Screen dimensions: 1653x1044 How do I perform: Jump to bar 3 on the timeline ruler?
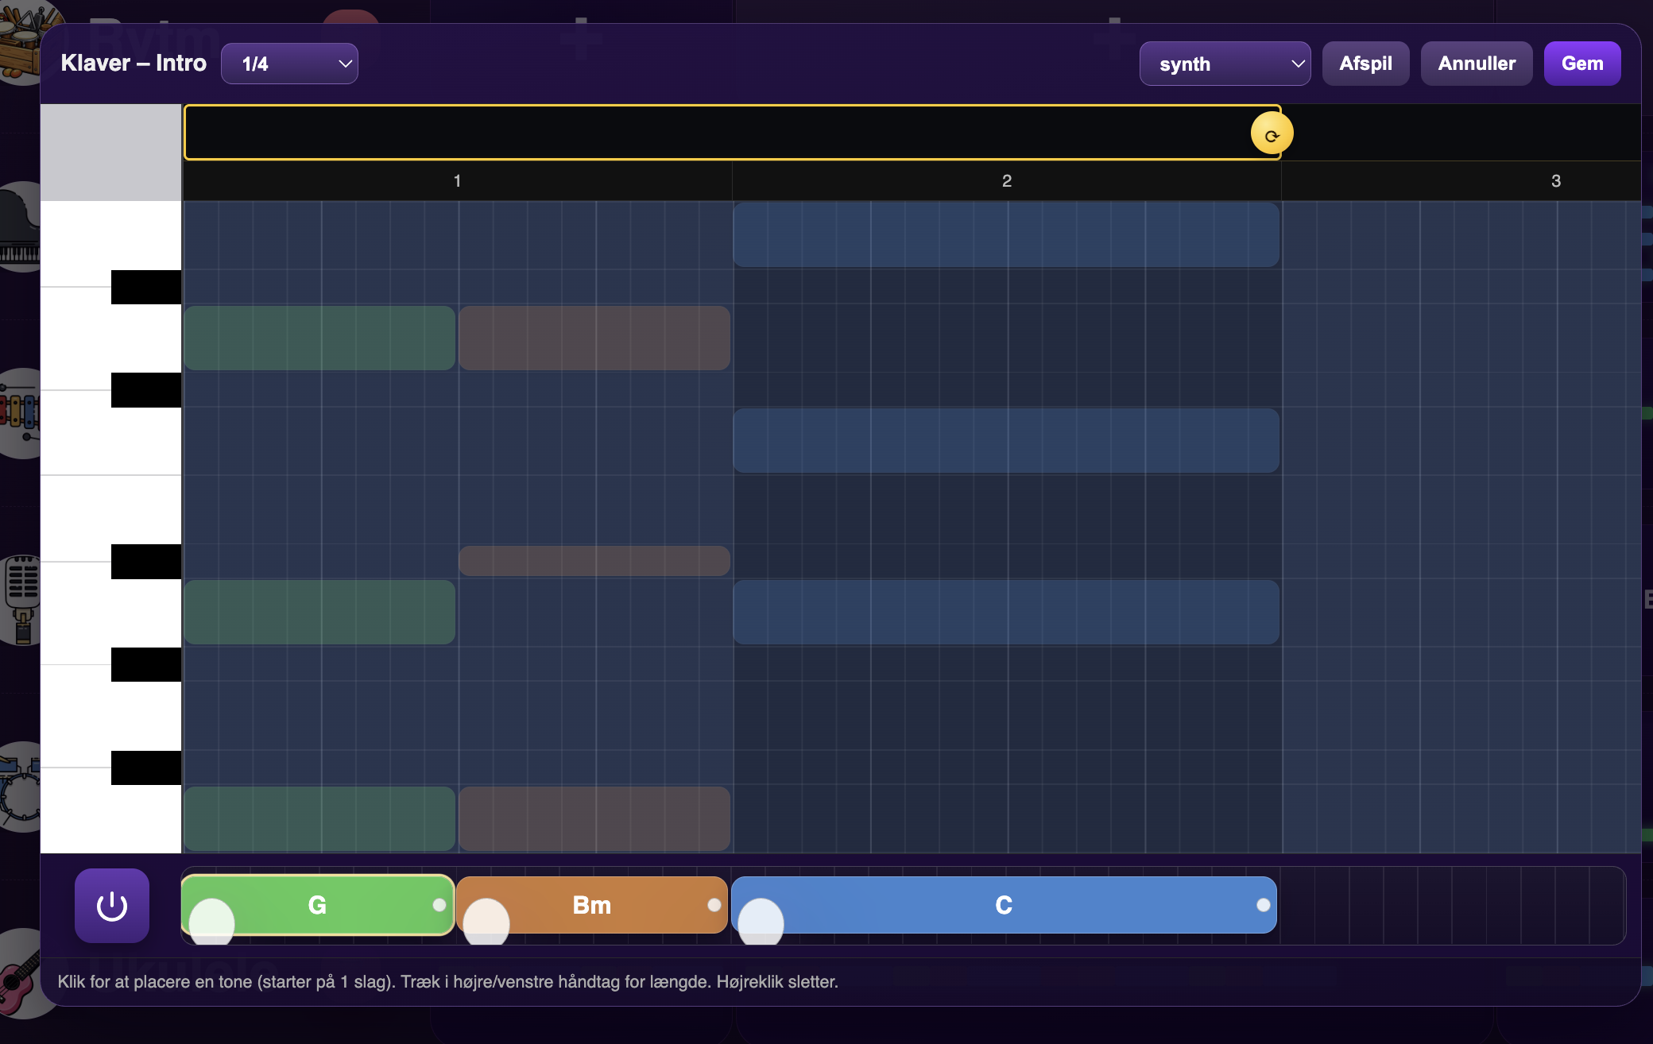[x=1556, y=181]
